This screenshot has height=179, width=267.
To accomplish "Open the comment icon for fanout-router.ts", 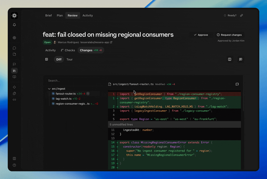I will 237,84.
